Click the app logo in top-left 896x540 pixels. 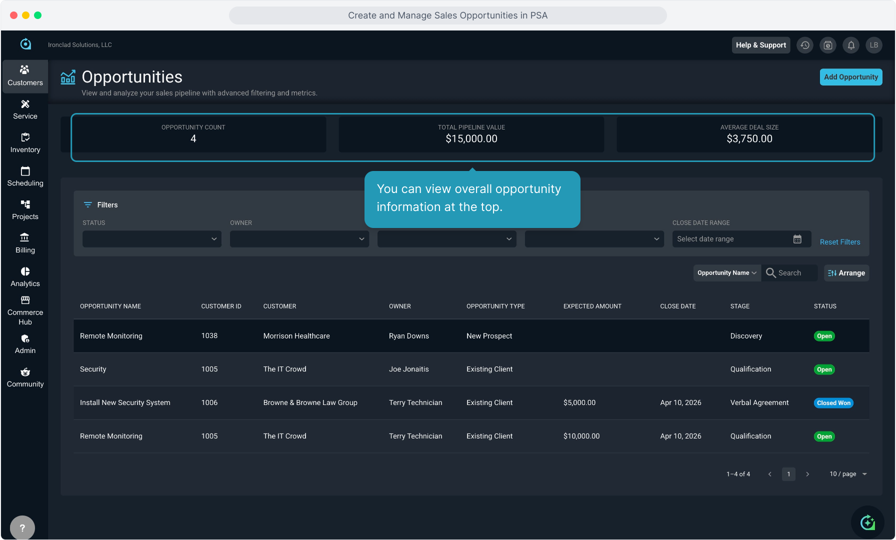25,44
